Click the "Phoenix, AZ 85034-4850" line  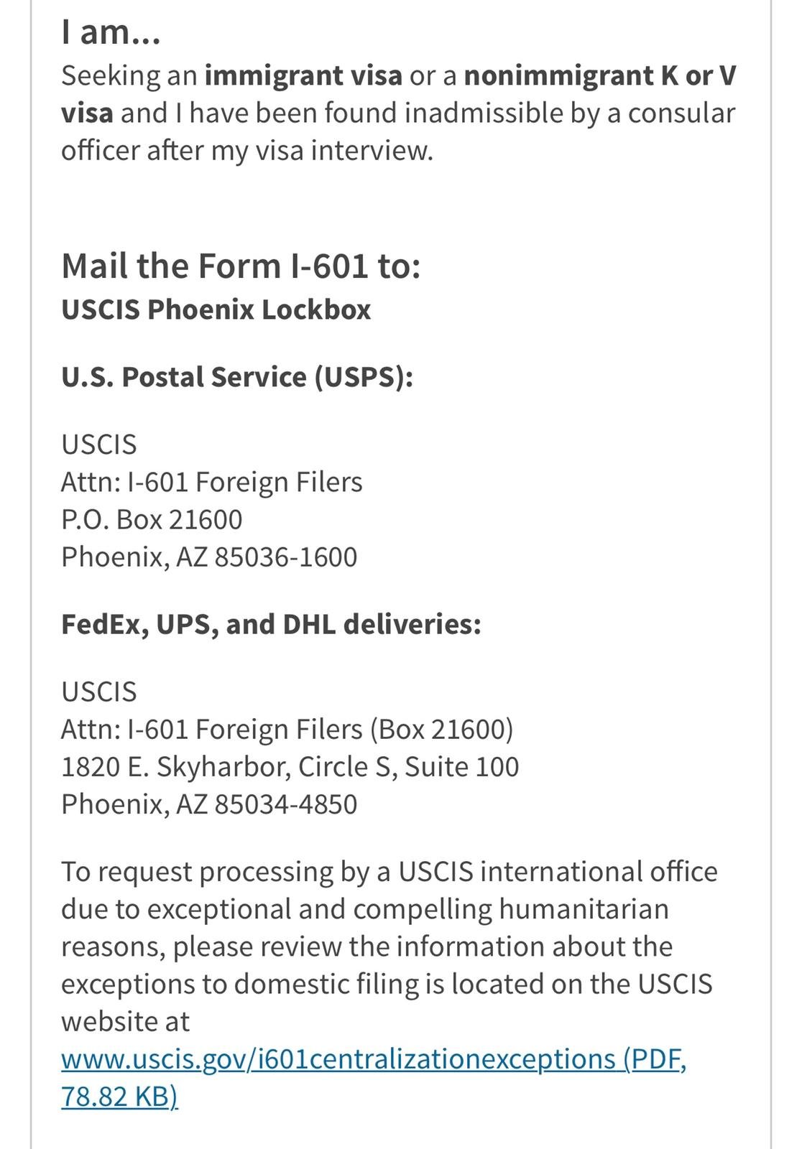(x=209, y=804)
